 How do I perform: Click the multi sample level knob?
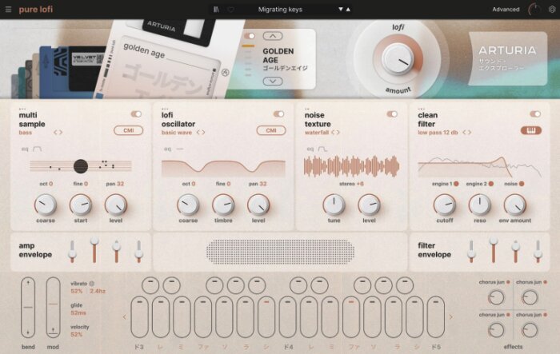pyautogui.click(x=116, y=205)
